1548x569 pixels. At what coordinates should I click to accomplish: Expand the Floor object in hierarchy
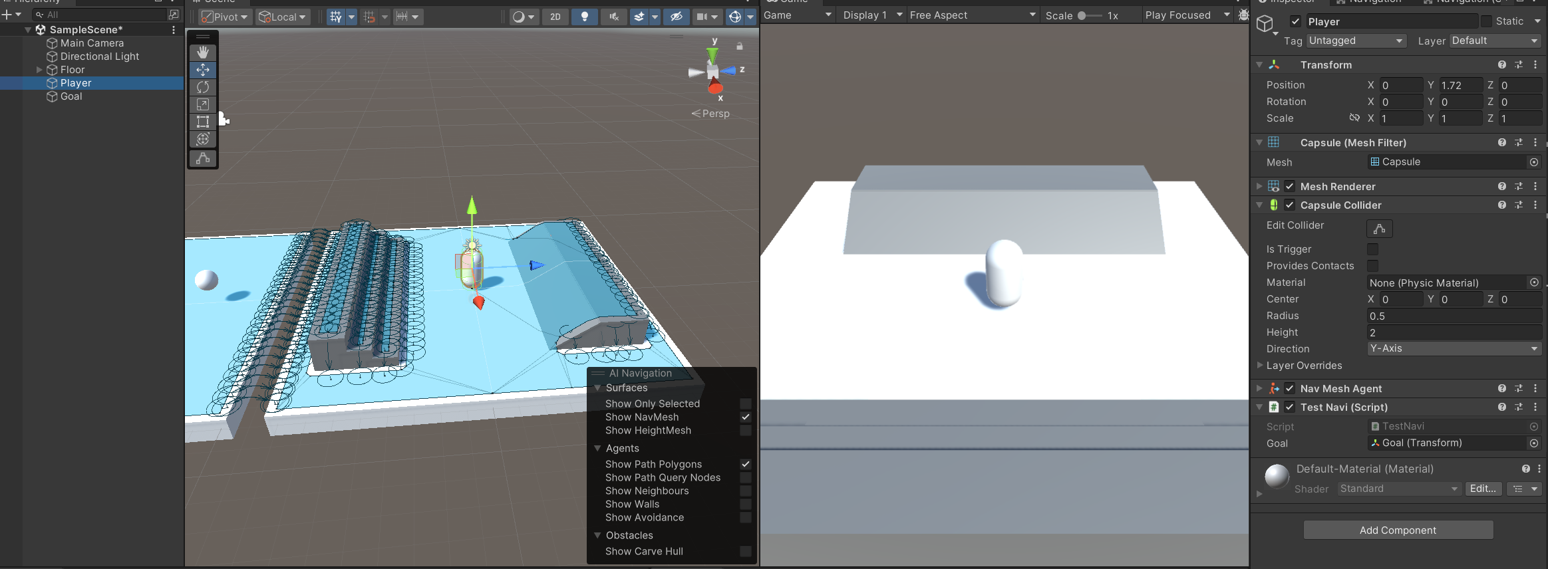39,70
